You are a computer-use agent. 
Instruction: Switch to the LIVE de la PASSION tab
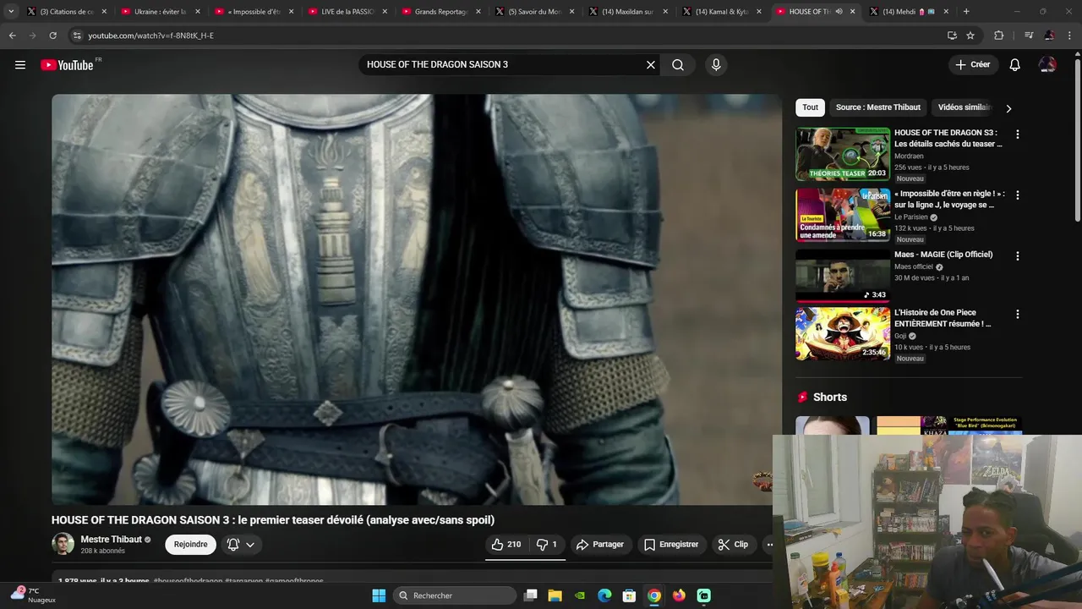tap(347, 12)
